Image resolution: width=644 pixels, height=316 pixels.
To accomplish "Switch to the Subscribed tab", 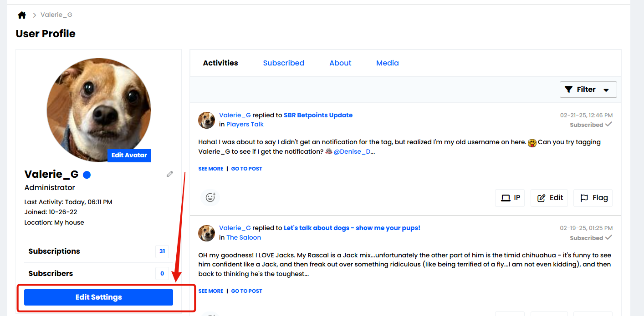I will pos(284,63).
